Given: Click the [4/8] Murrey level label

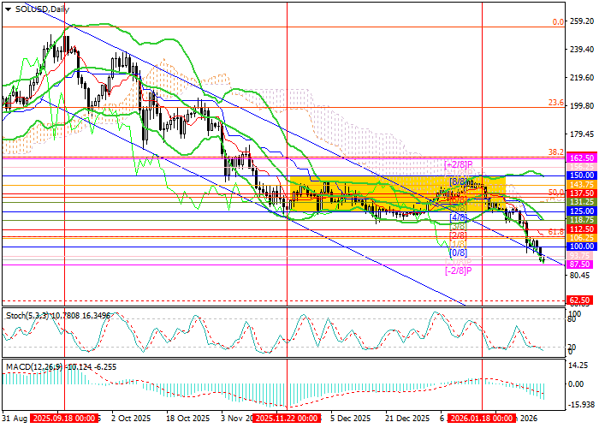Looking at the screenshot, I should coord(459,217).
